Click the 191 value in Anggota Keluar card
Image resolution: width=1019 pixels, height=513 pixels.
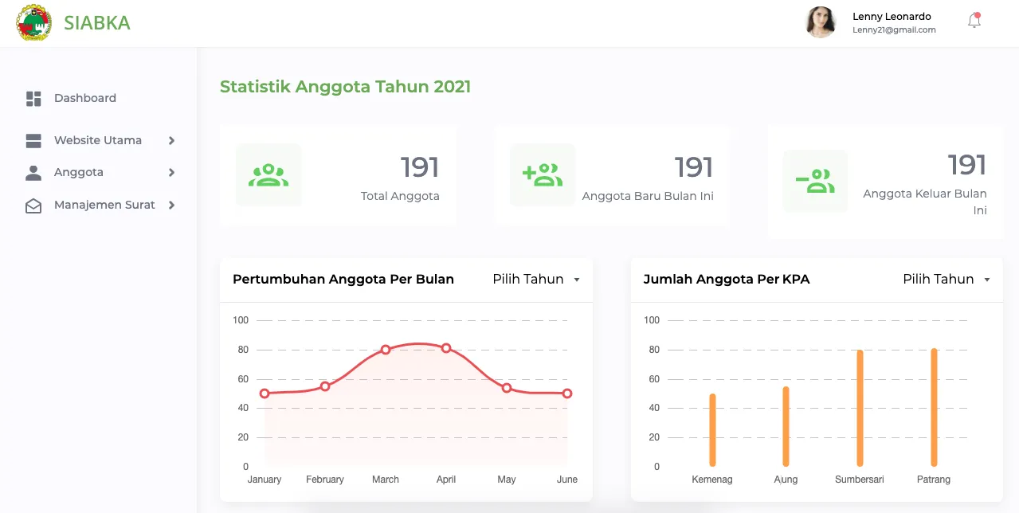967,165
